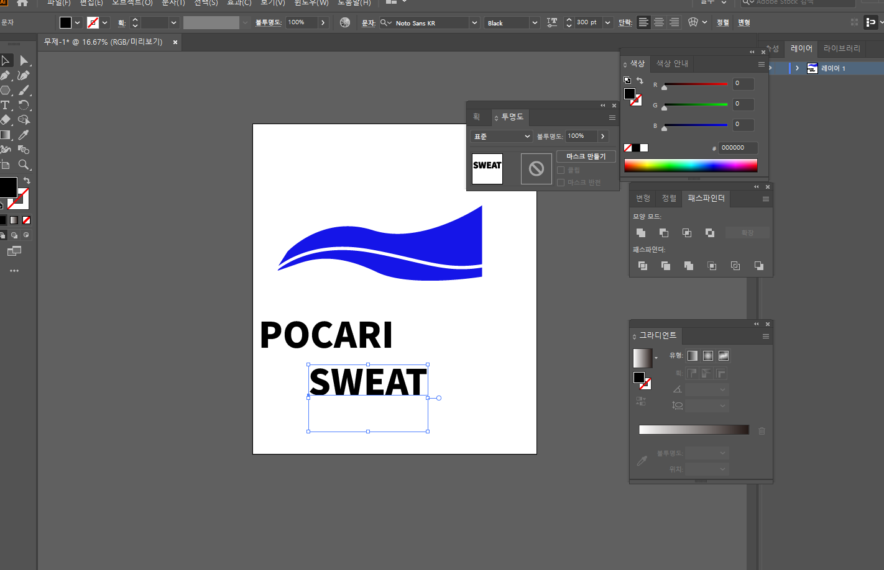The height and width of the screenshot is (570, 884).
Task: Click Divide in Pathfinder row
Action: click(x=643, y=266)
